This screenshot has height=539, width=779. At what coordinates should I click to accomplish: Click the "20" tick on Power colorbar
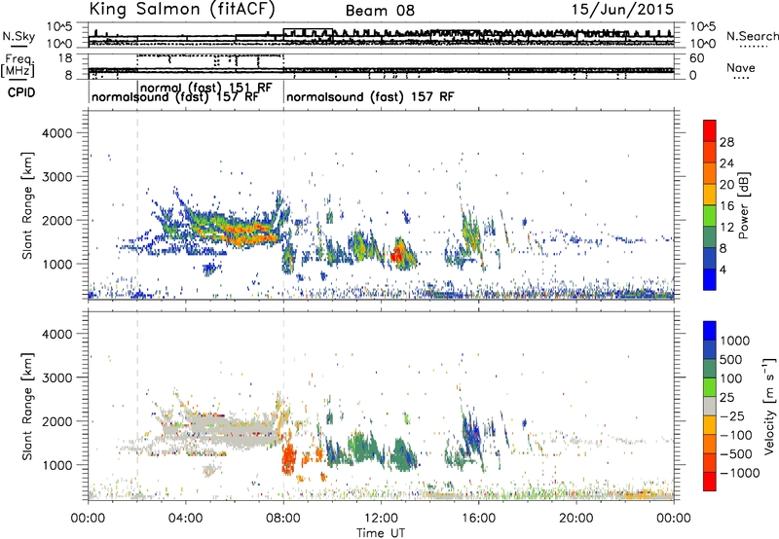(x=726, y=185)
